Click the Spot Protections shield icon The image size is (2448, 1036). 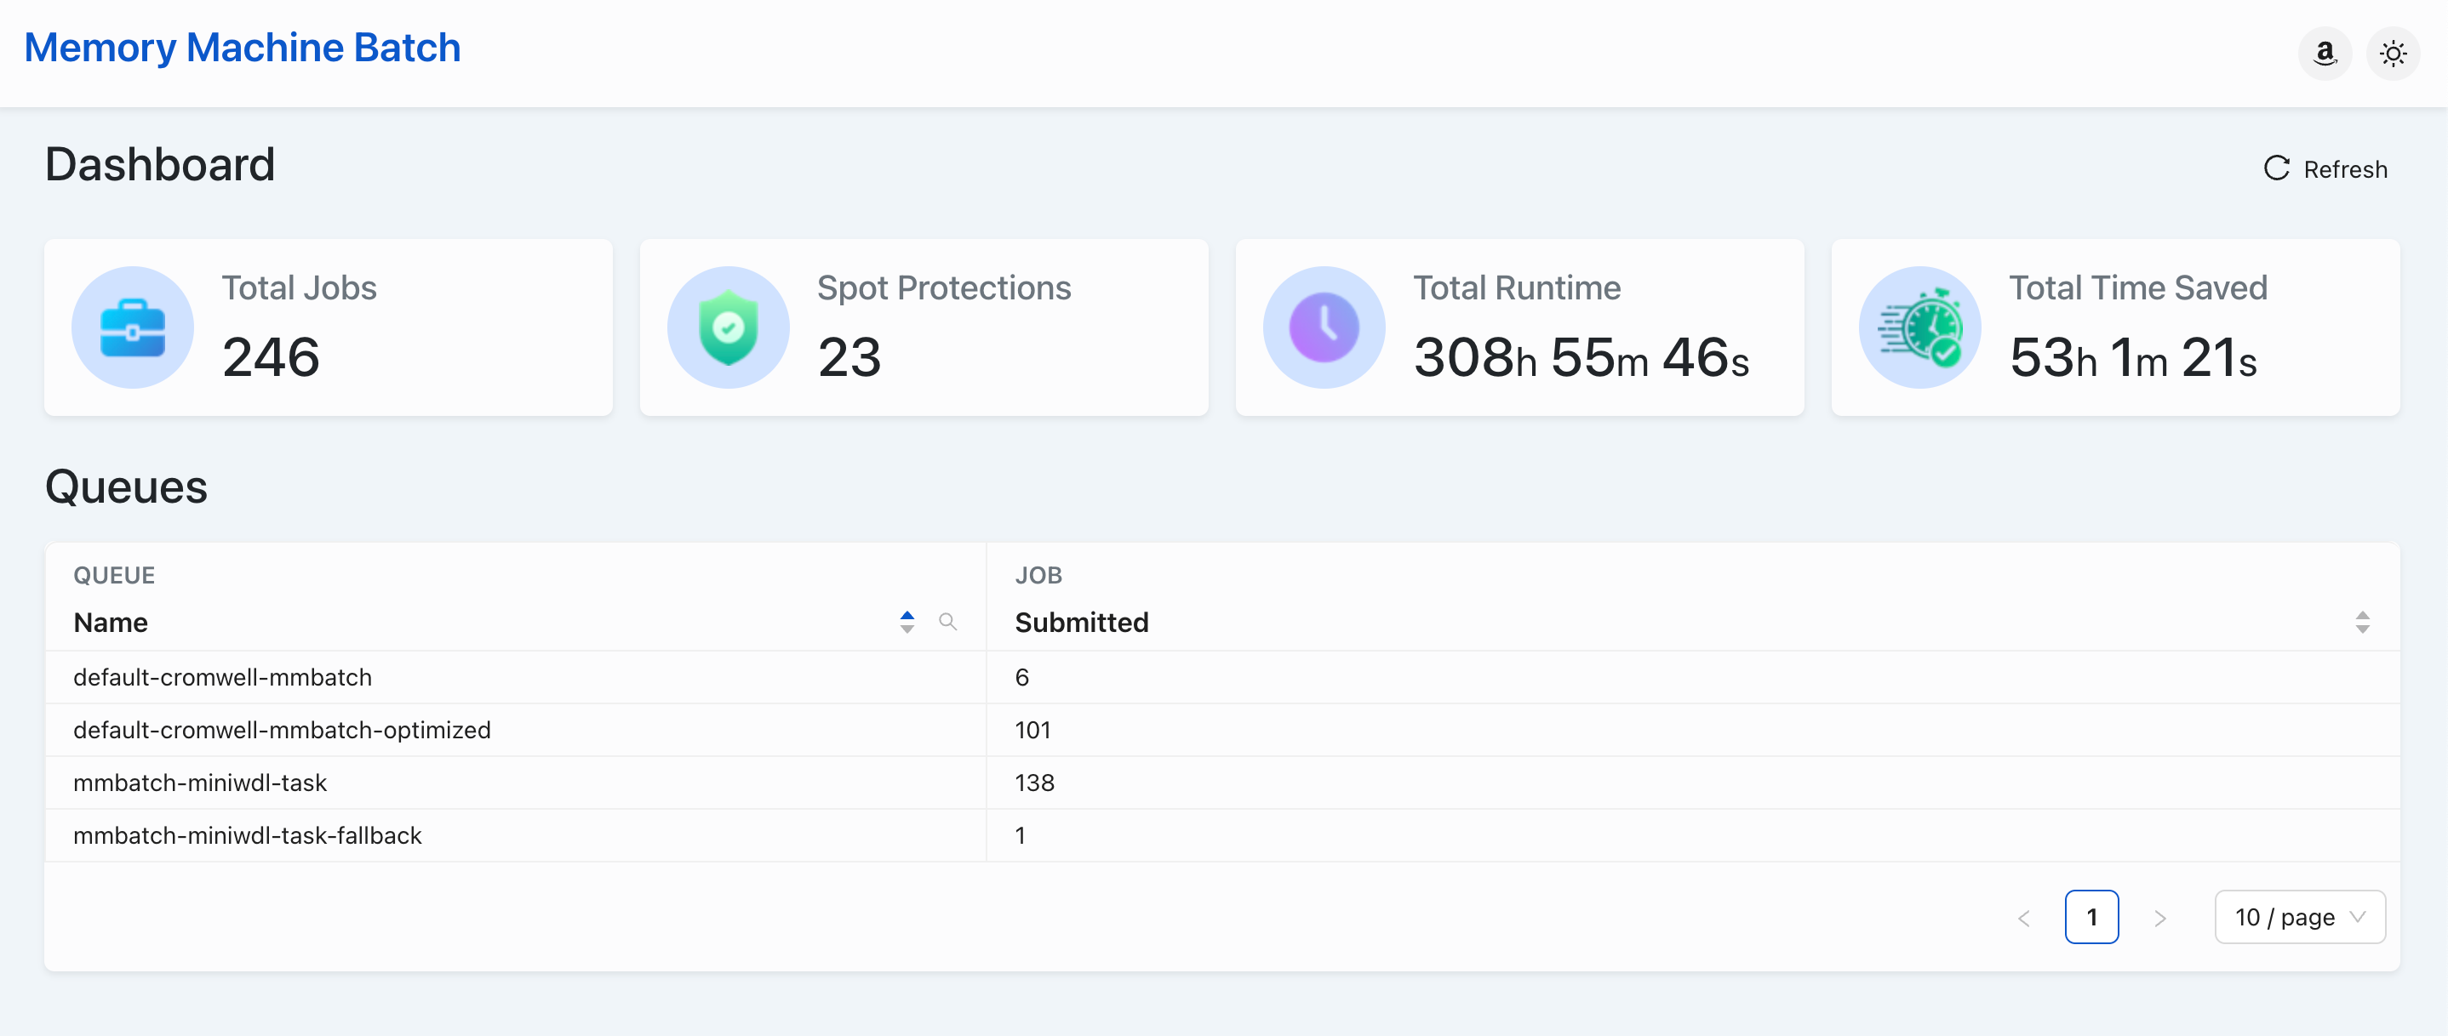[x=729, y=327]
